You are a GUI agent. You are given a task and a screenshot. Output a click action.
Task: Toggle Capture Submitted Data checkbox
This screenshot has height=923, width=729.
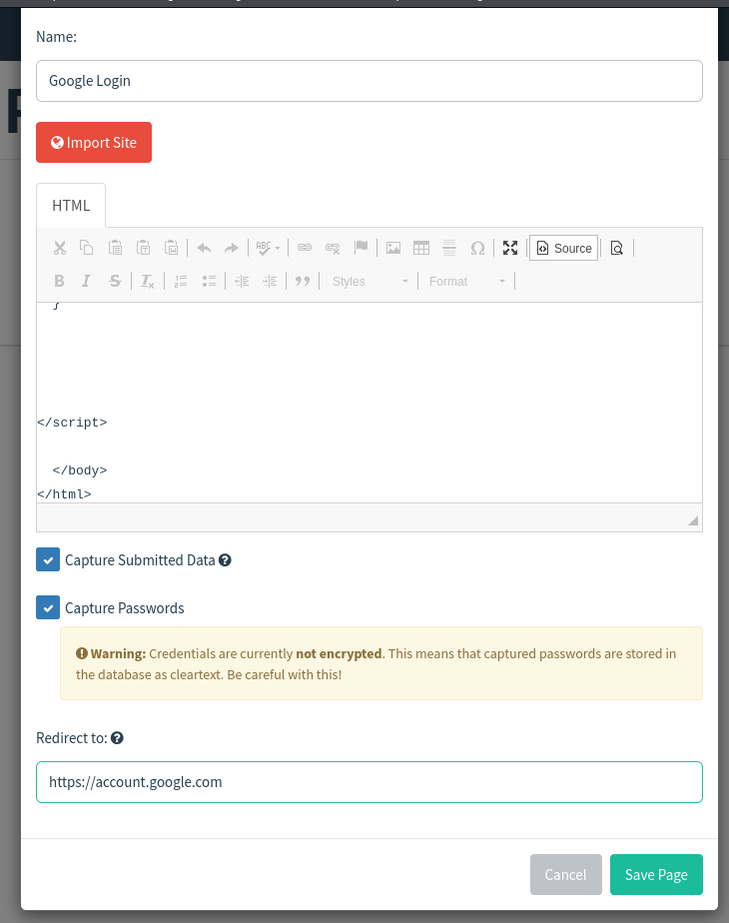coord(48,560)
